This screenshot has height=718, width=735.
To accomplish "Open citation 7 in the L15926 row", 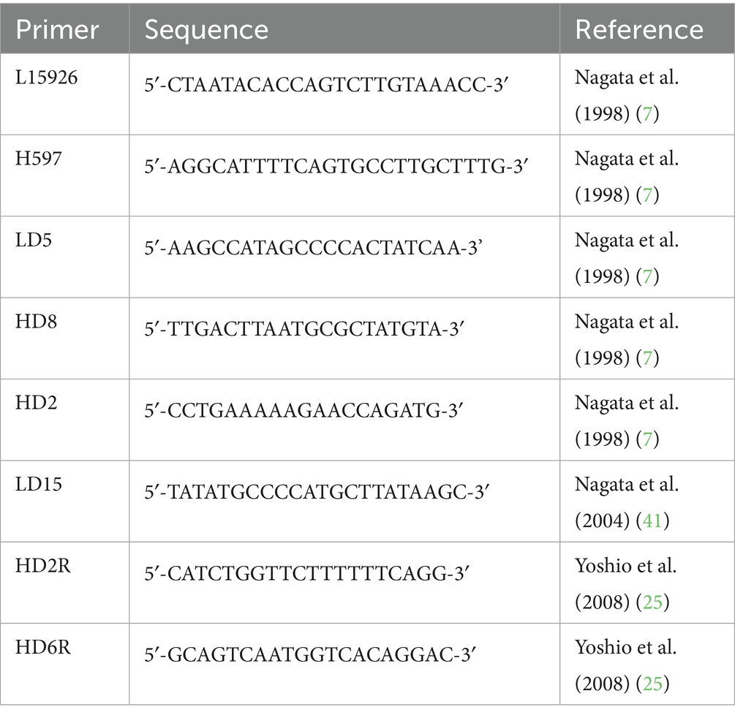I will pos(647,113).
